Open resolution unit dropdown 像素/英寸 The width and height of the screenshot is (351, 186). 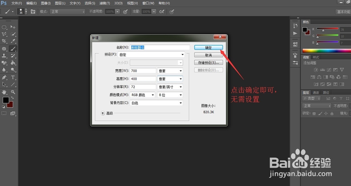pos(170,87)
